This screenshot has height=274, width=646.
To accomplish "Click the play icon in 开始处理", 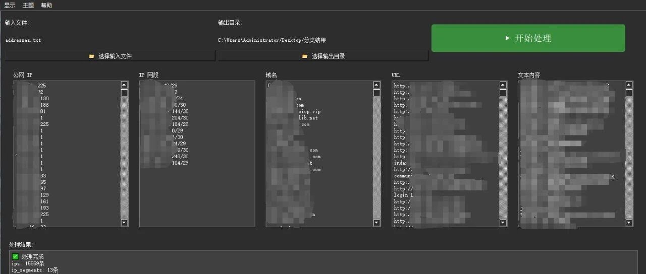I will pyautogui.click(x=507, y=38).
